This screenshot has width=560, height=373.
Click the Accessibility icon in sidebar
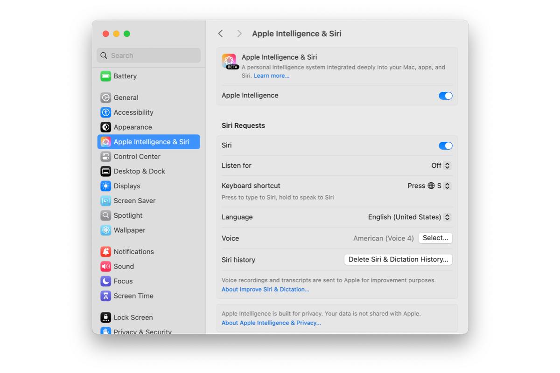click(106, 112)
